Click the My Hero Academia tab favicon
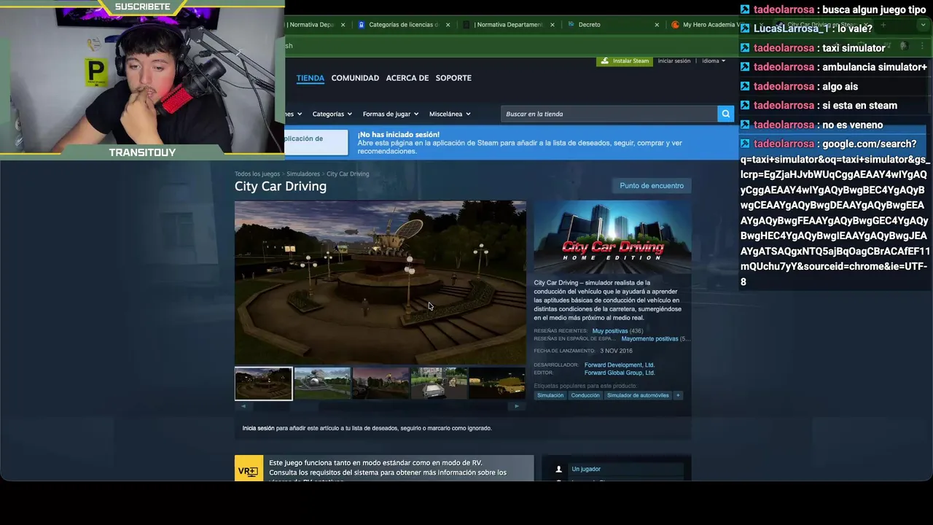The height and width of the screenshot is (525, 933). [676, 25]
